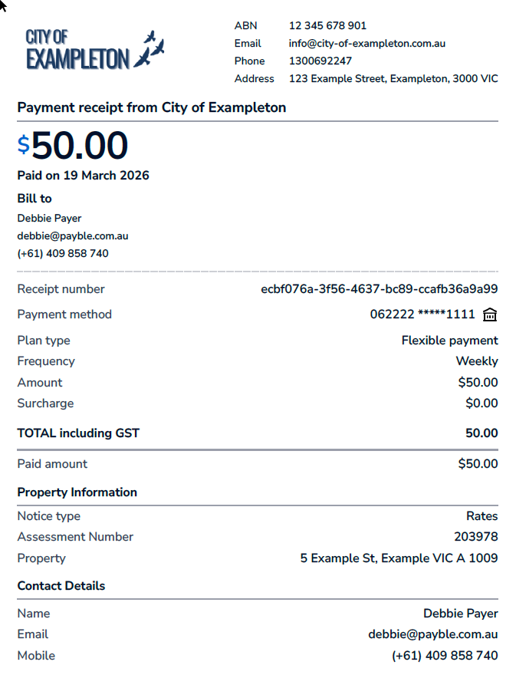The height and width of the screenshot is (688, 516).
Task: Click the blue dollar sign symbol
Action: (24, 144)
